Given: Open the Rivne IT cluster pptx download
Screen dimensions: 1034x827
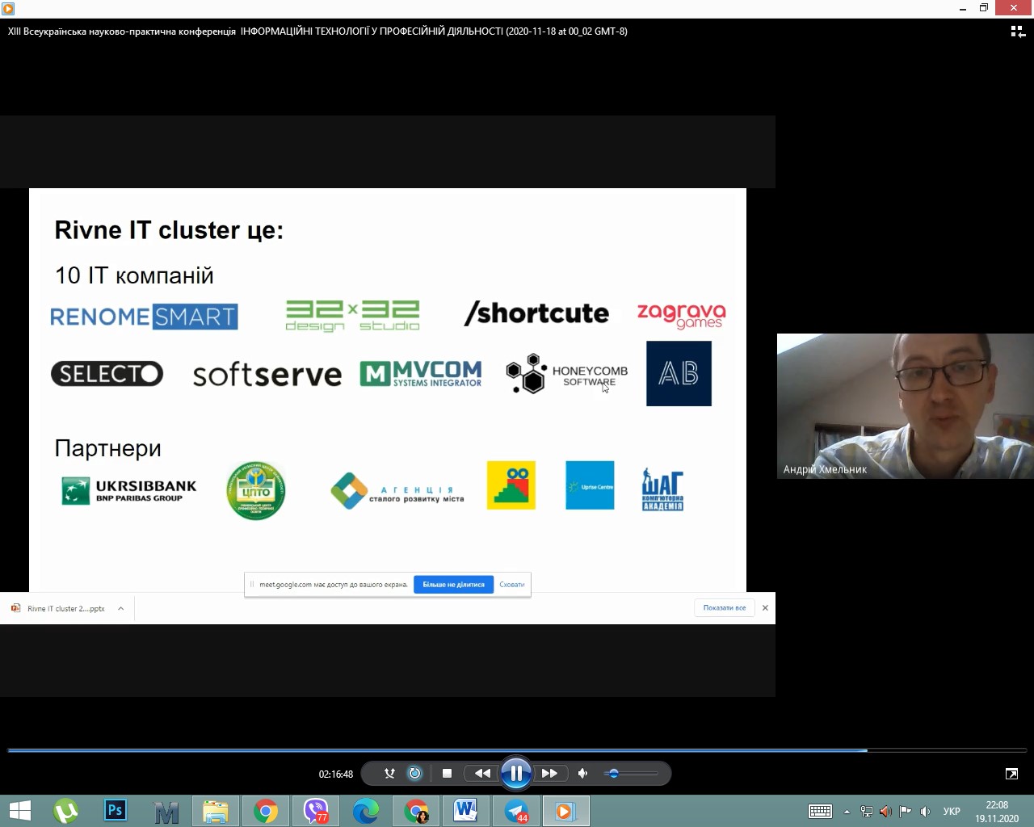Looking at the screenshot, I should click(58, 608).
